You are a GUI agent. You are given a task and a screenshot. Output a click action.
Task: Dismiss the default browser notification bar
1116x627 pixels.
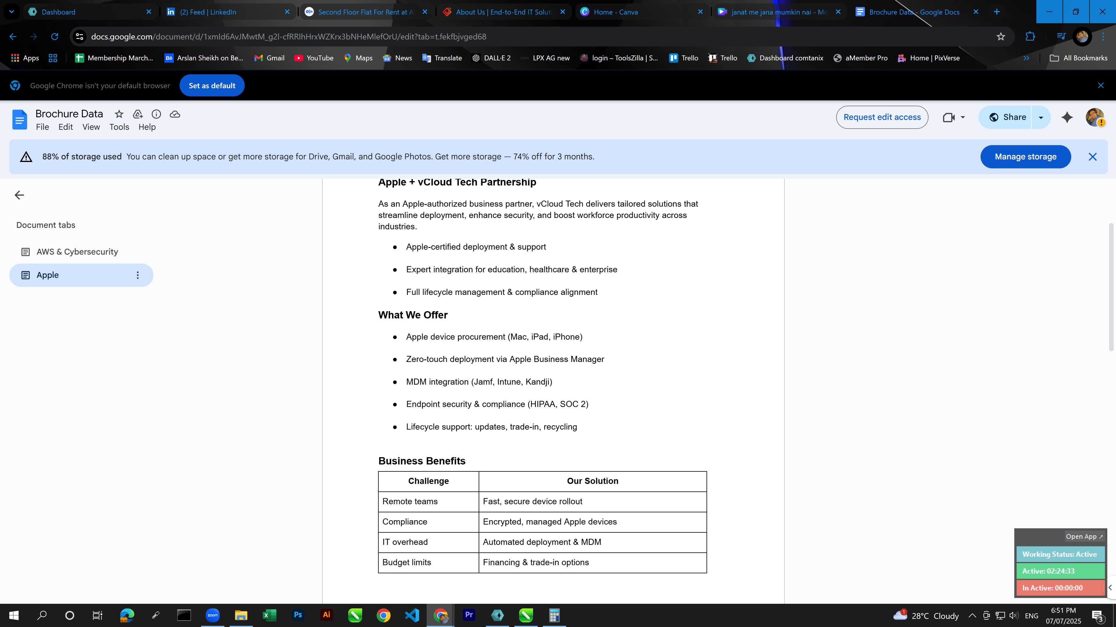click(x=1101, y=86)
